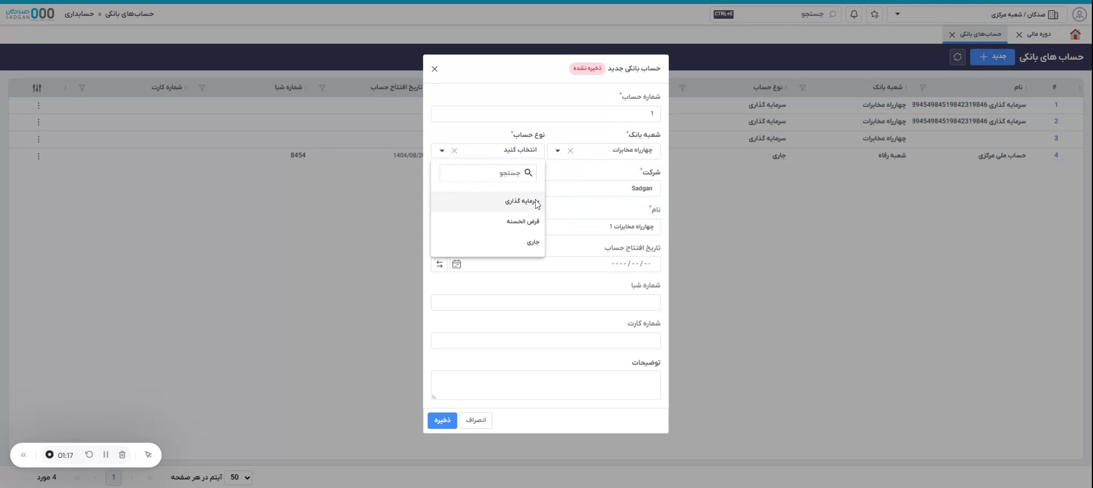Viewport: 1093px width, 488px height.
Task: Click the description textarea
Action: pyautogui.click(x=546, y=385)
